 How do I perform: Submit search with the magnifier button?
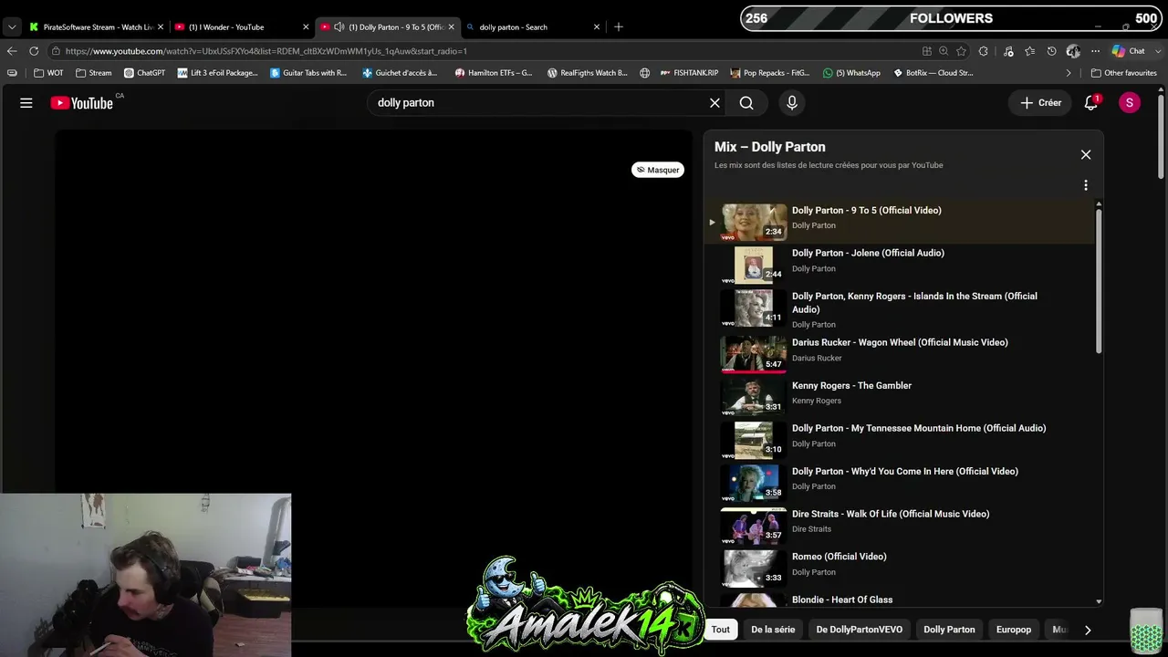click(746, 103)
